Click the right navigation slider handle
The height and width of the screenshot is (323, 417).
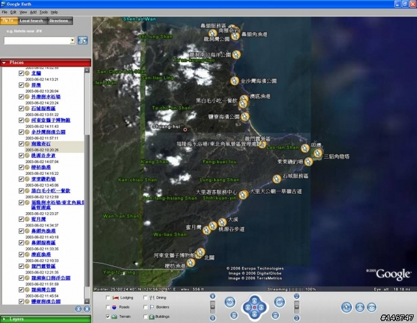pos(297,307)
